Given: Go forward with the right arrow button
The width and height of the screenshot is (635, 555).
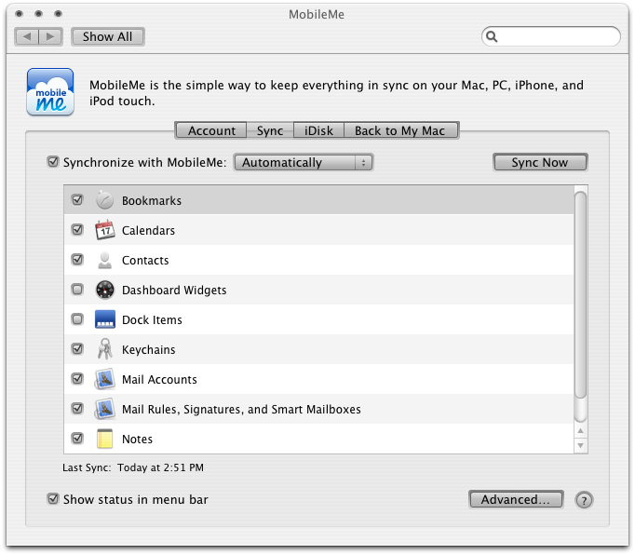Looking at the screenshot, I should coord(50,37).
